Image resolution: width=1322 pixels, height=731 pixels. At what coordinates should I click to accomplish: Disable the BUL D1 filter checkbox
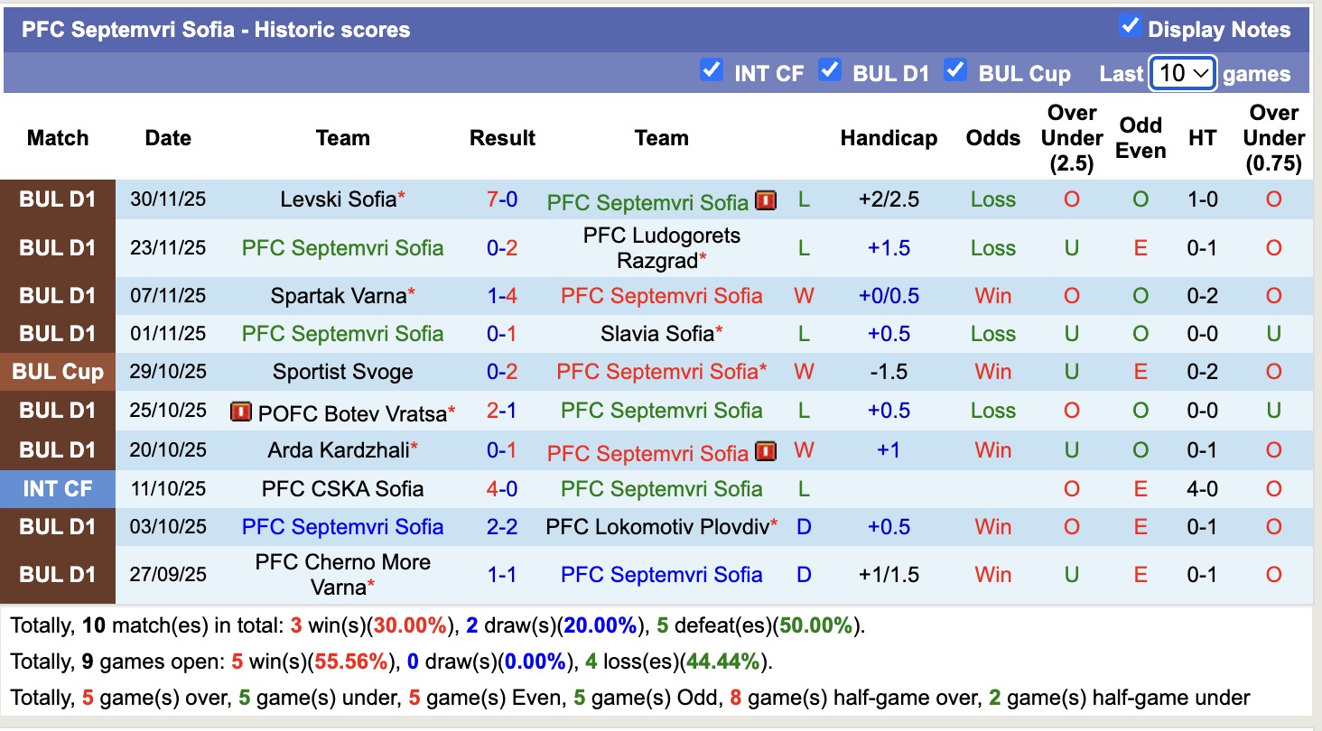830,70
